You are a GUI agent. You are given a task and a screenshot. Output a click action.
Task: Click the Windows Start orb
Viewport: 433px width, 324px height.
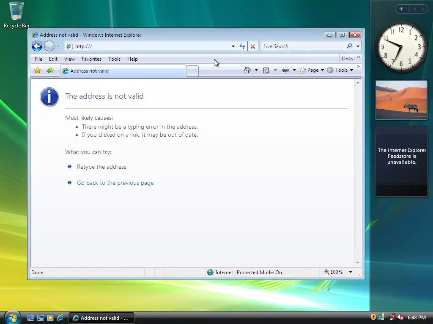point(12,318)
